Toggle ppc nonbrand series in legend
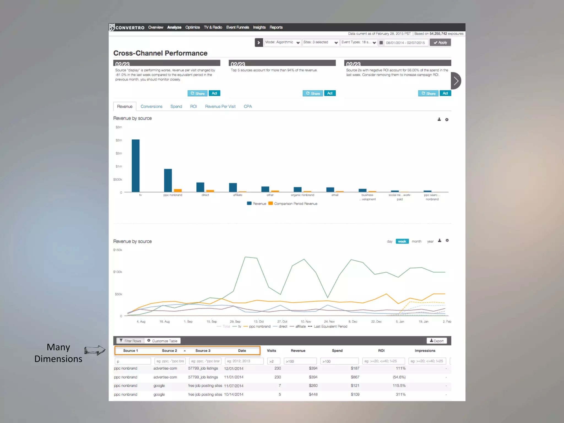Image resolution: width=564 pixels, height=423 pixels. (259, 326)
